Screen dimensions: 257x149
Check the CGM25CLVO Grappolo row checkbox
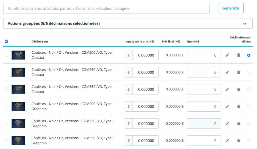click(6, 123)
